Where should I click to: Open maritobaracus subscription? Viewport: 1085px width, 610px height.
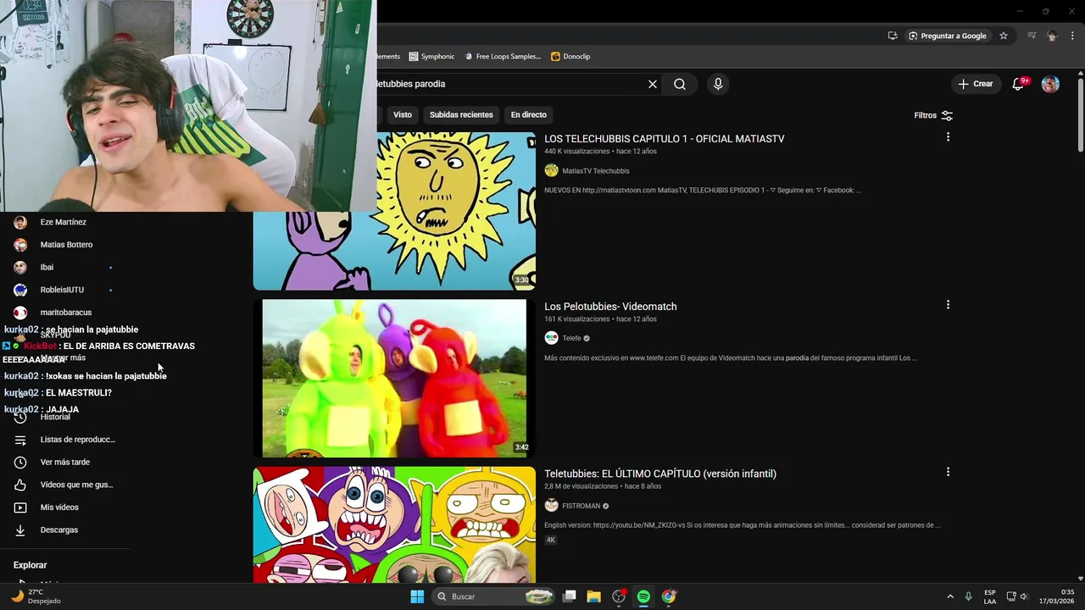64,313
